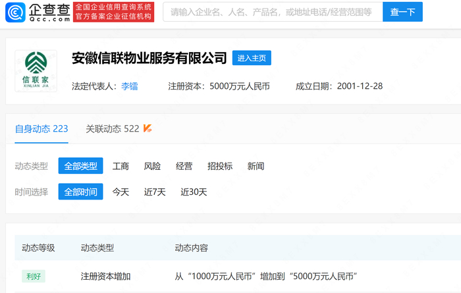Click the 查一下 search button

coord(402,12)
